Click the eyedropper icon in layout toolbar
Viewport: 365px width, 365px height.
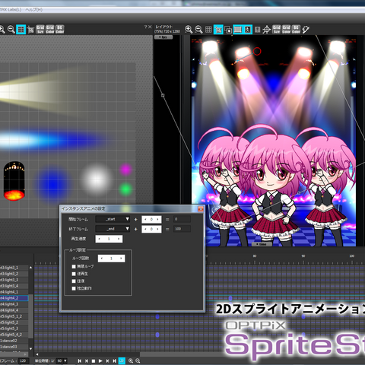coord(306,30)
